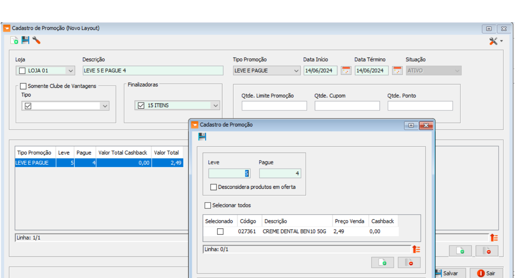
Task: Open the wrench configuration icon in main toolbar
Action: coord(36,40)
